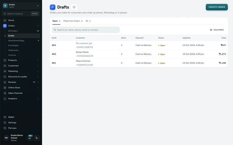Open draft #D2
233x145 pixels.
(139, 54)
